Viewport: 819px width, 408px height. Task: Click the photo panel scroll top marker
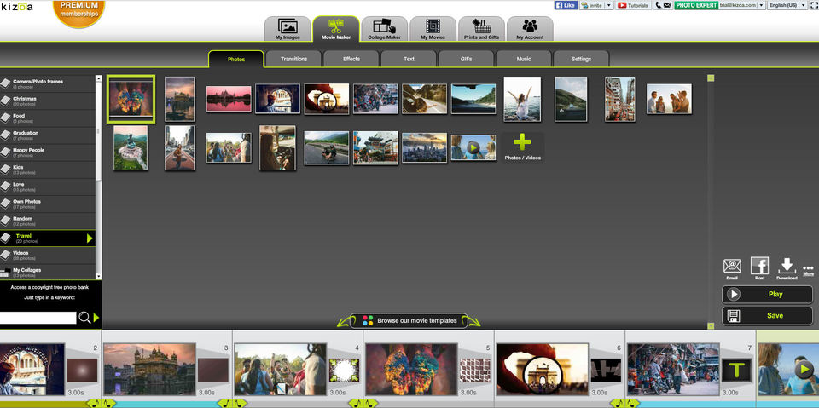coord(711,78)
